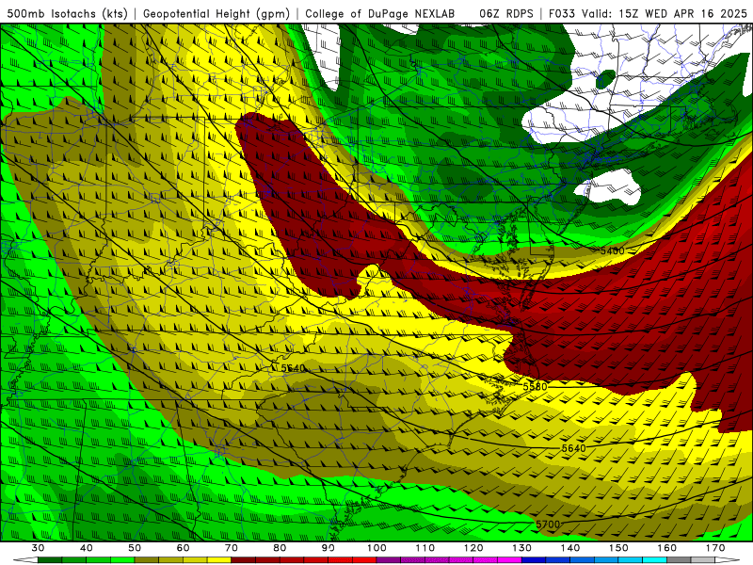The width and height of the screenshot is (753, 565).
Task: Click the '60' value on the color scale
Action: [183, 548]
